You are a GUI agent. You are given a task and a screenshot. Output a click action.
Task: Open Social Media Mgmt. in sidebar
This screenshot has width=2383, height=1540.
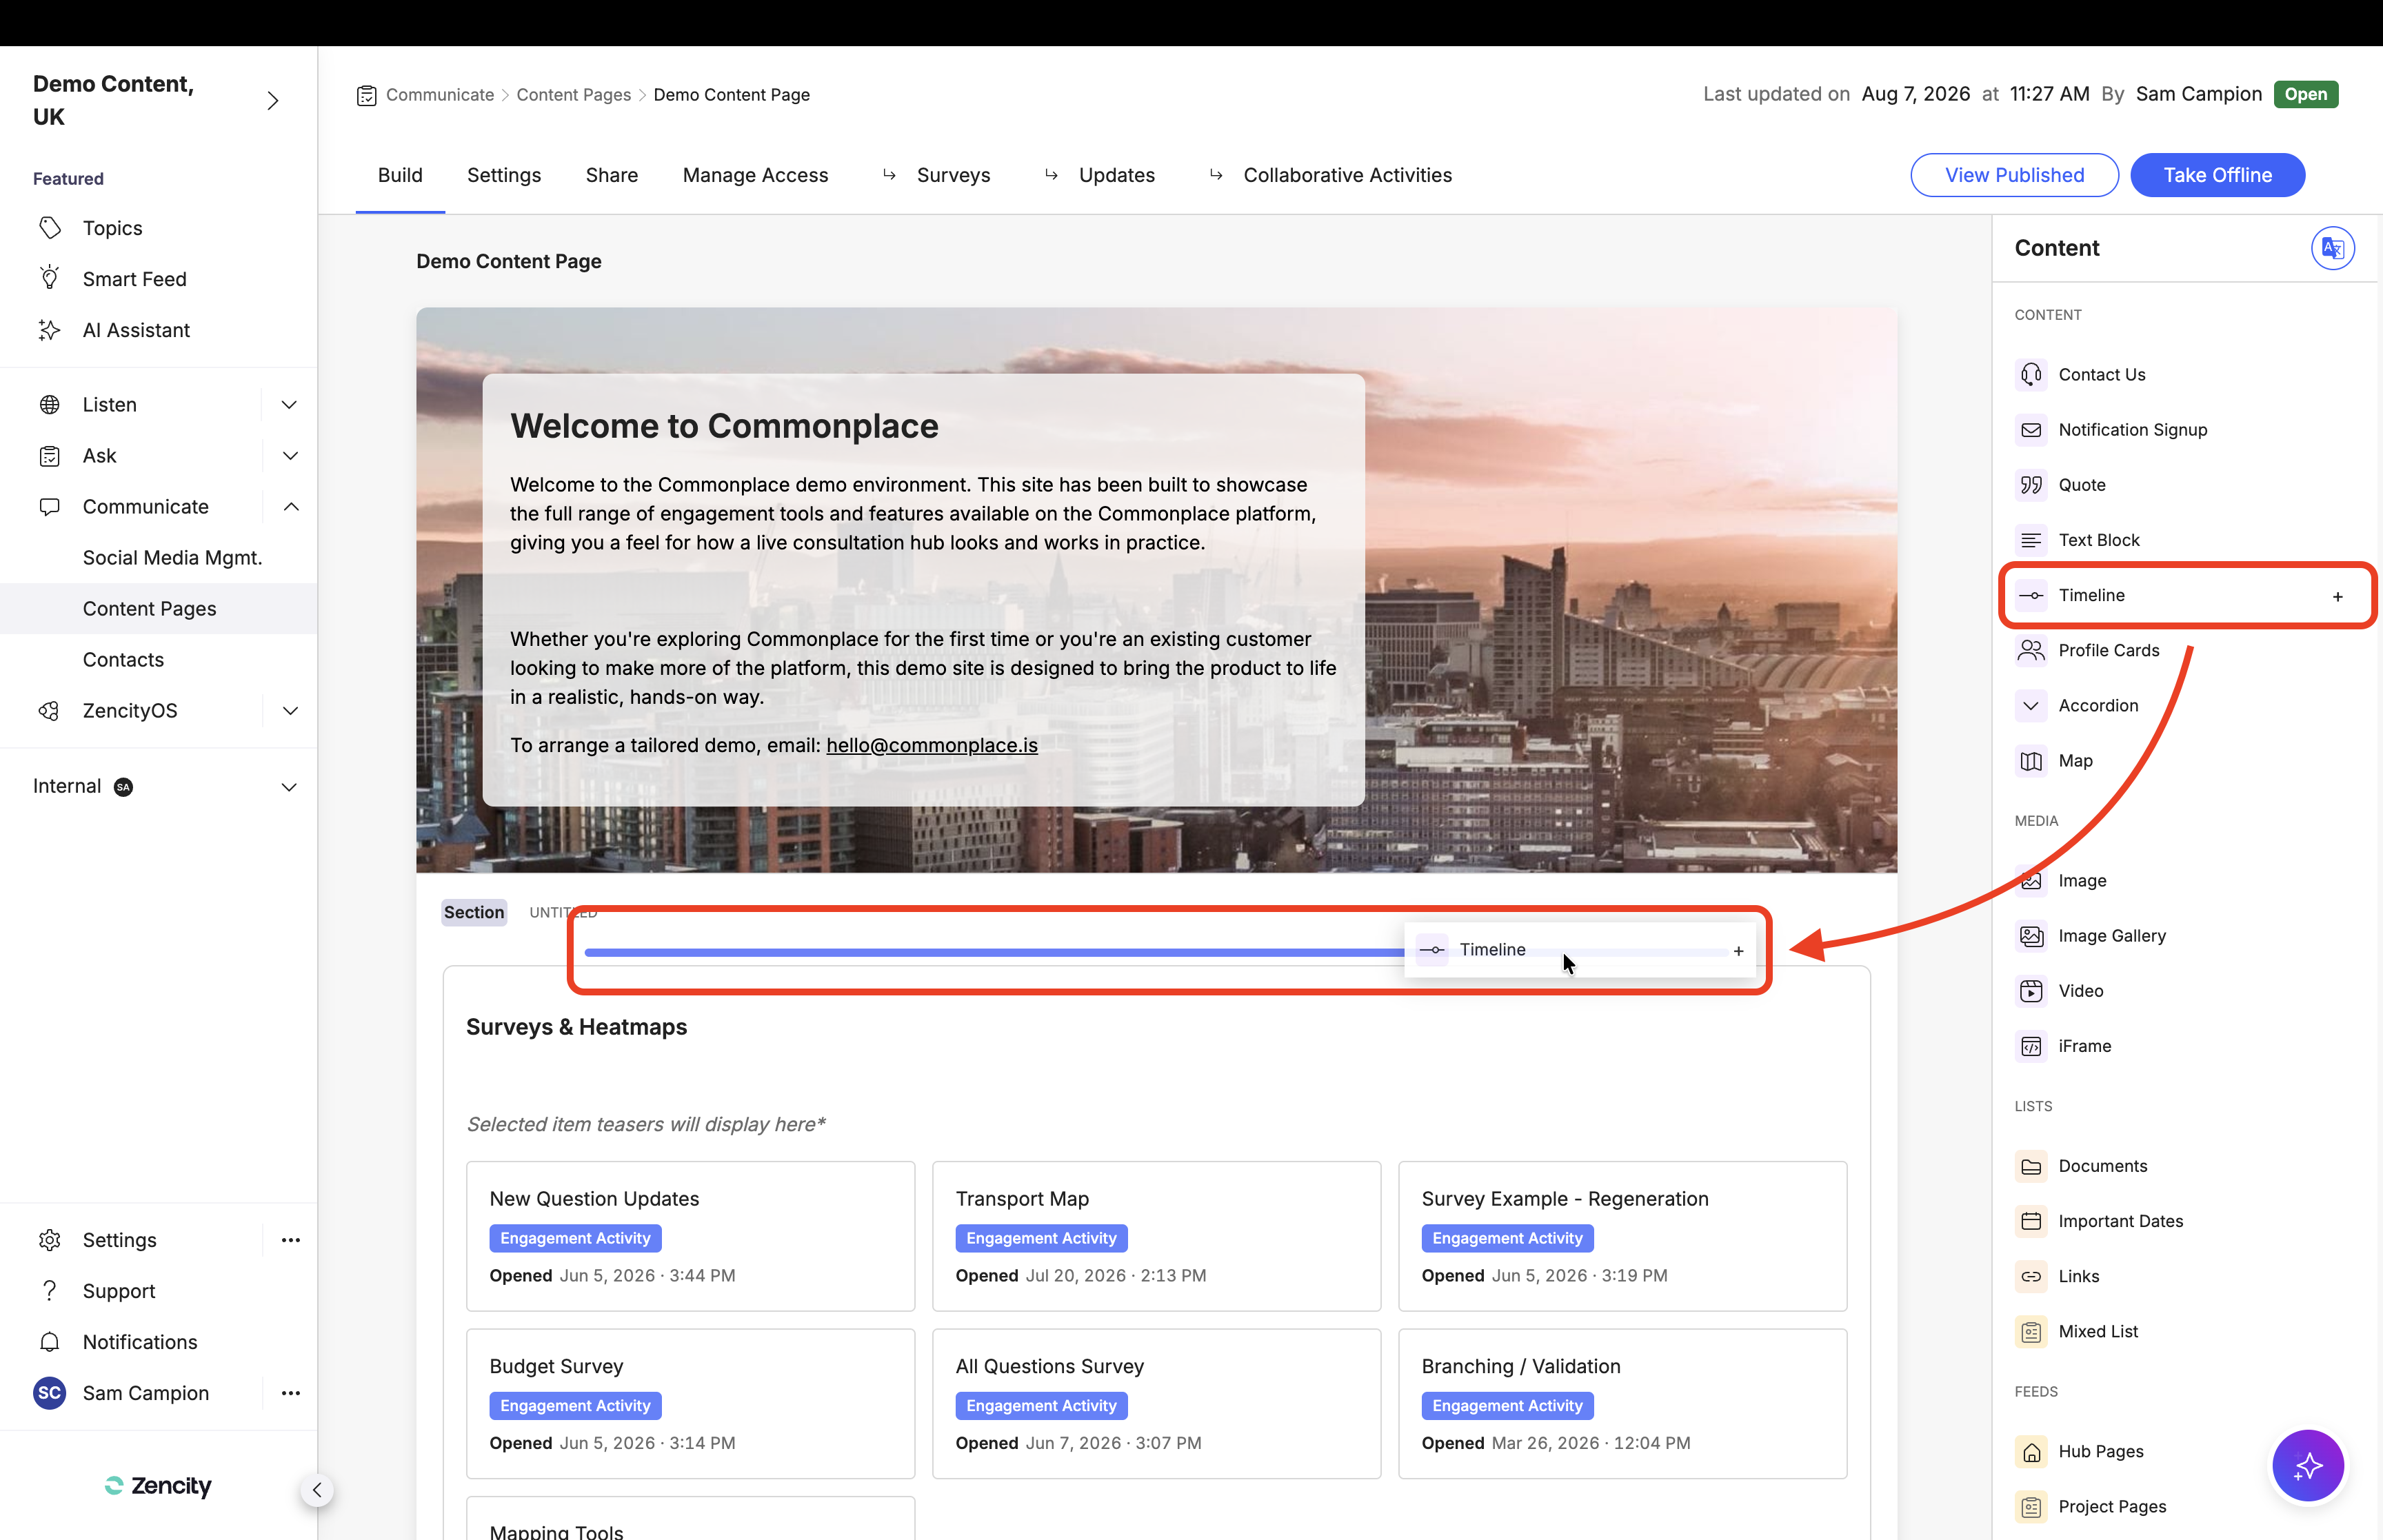click(172, 558)
